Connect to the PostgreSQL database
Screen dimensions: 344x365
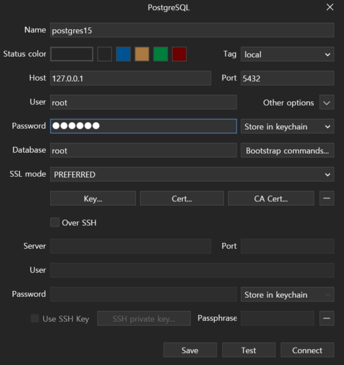tap(307, 350)
